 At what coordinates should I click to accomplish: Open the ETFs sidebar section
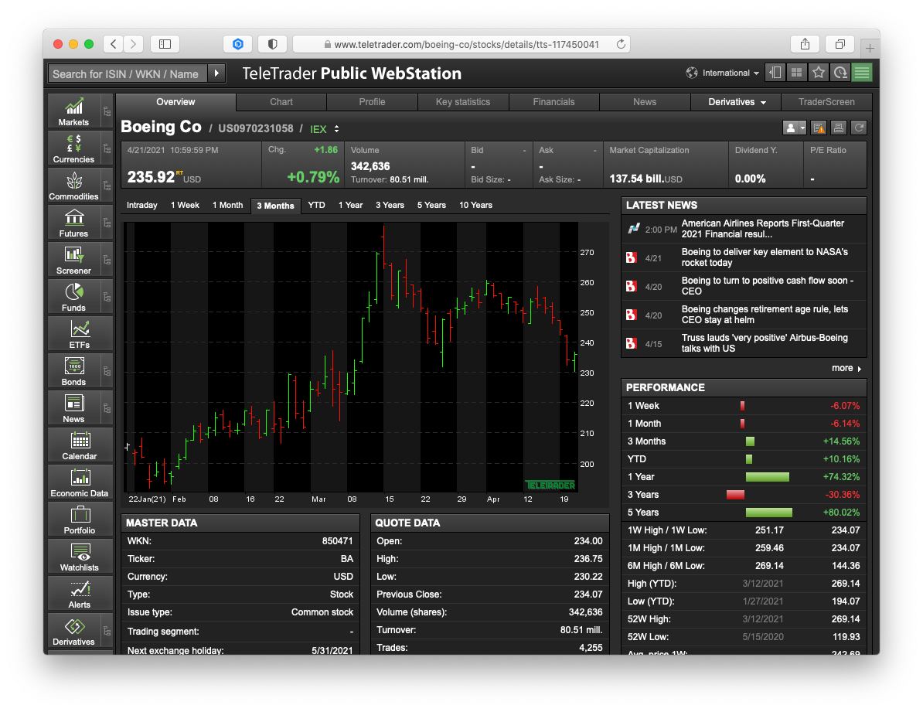pyautogui.click(x=80, y=334)
